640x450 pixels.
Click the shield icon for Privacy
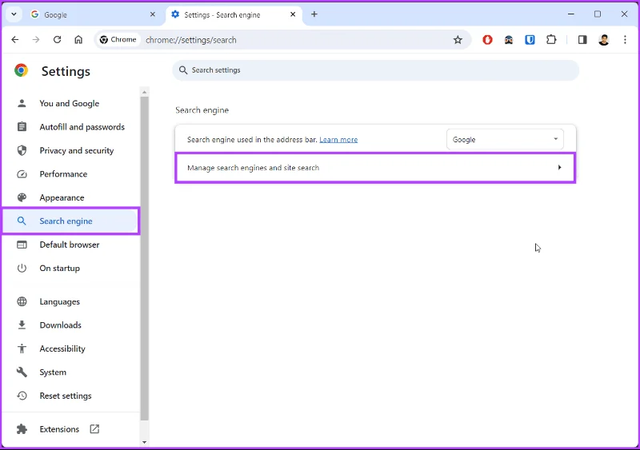pyautogui.click(x=22, y=150)
